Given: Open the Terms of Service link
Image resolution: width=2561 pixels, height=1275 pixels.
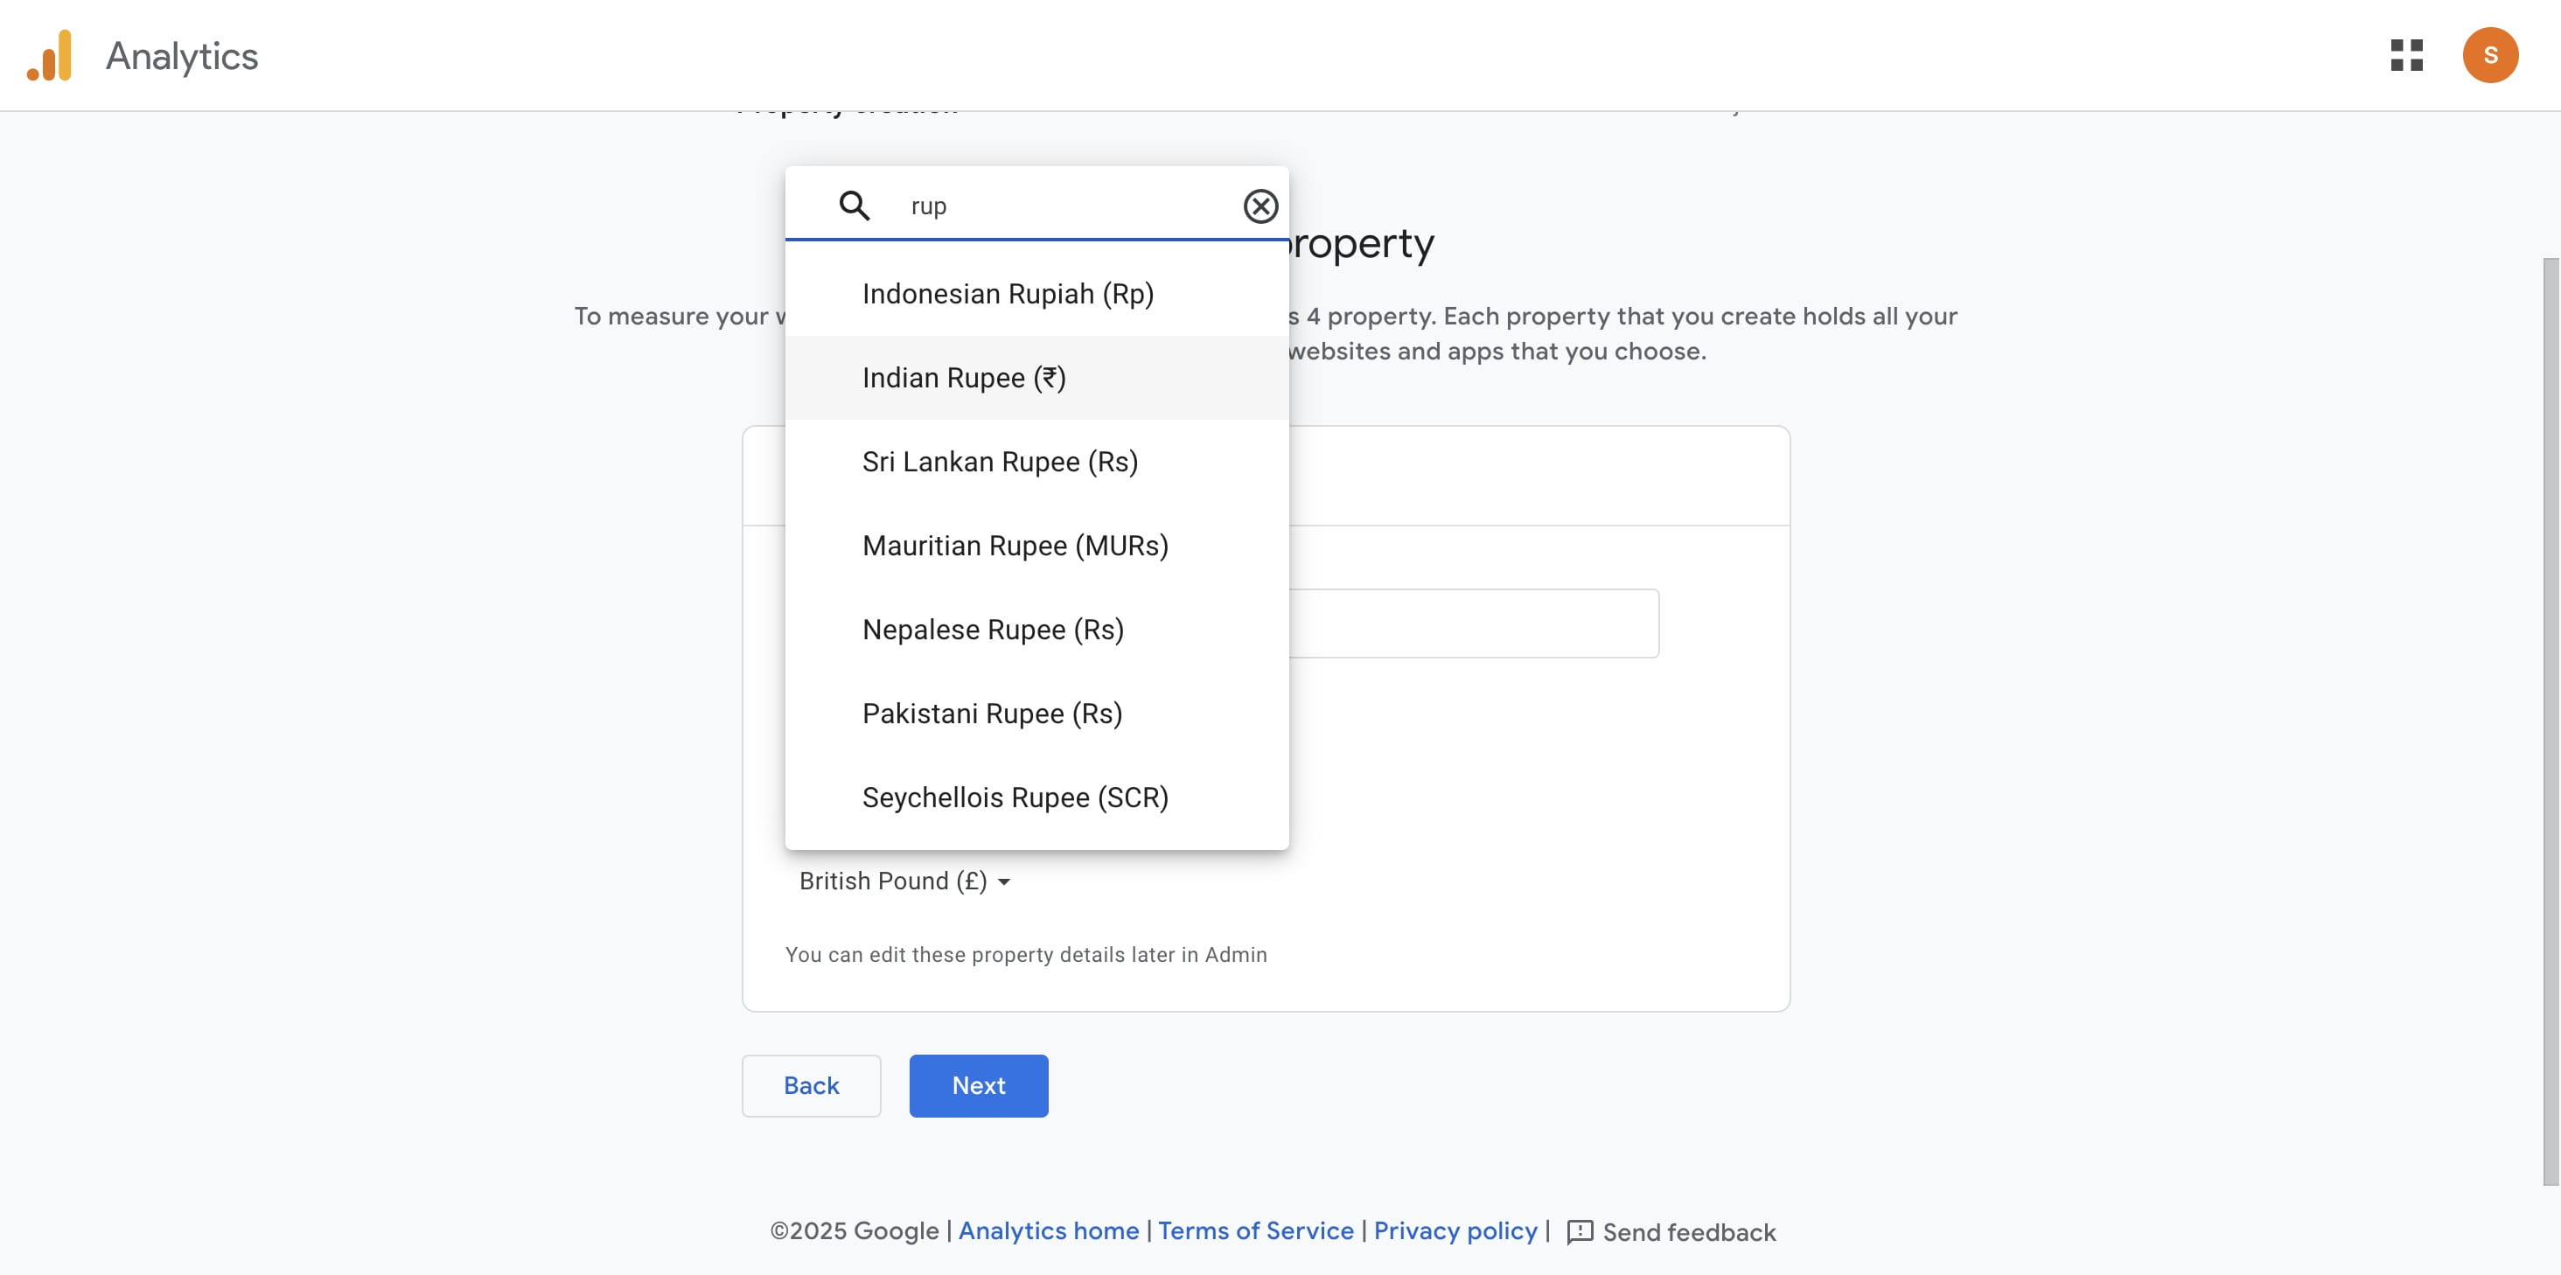Looking at the screenshot, I should click(1254, 1230).
